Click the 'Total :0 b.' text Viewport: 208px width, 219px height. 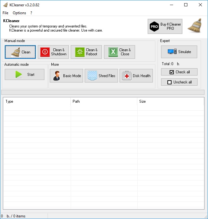point(171,64)
